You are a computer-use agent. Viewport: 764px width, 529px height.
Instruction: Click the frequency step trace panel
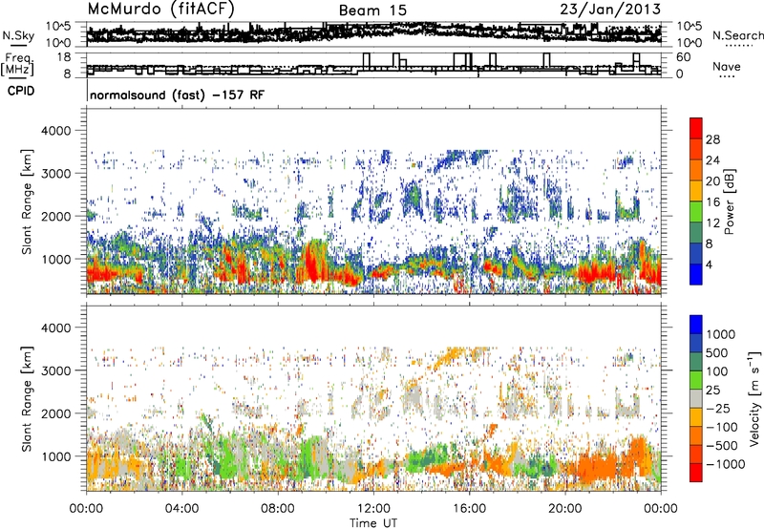tap(374, 65)
